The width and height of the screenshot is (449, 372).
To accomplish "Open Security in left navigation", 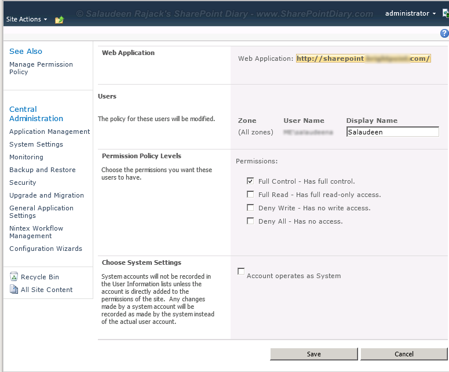I will click(23, 183).
